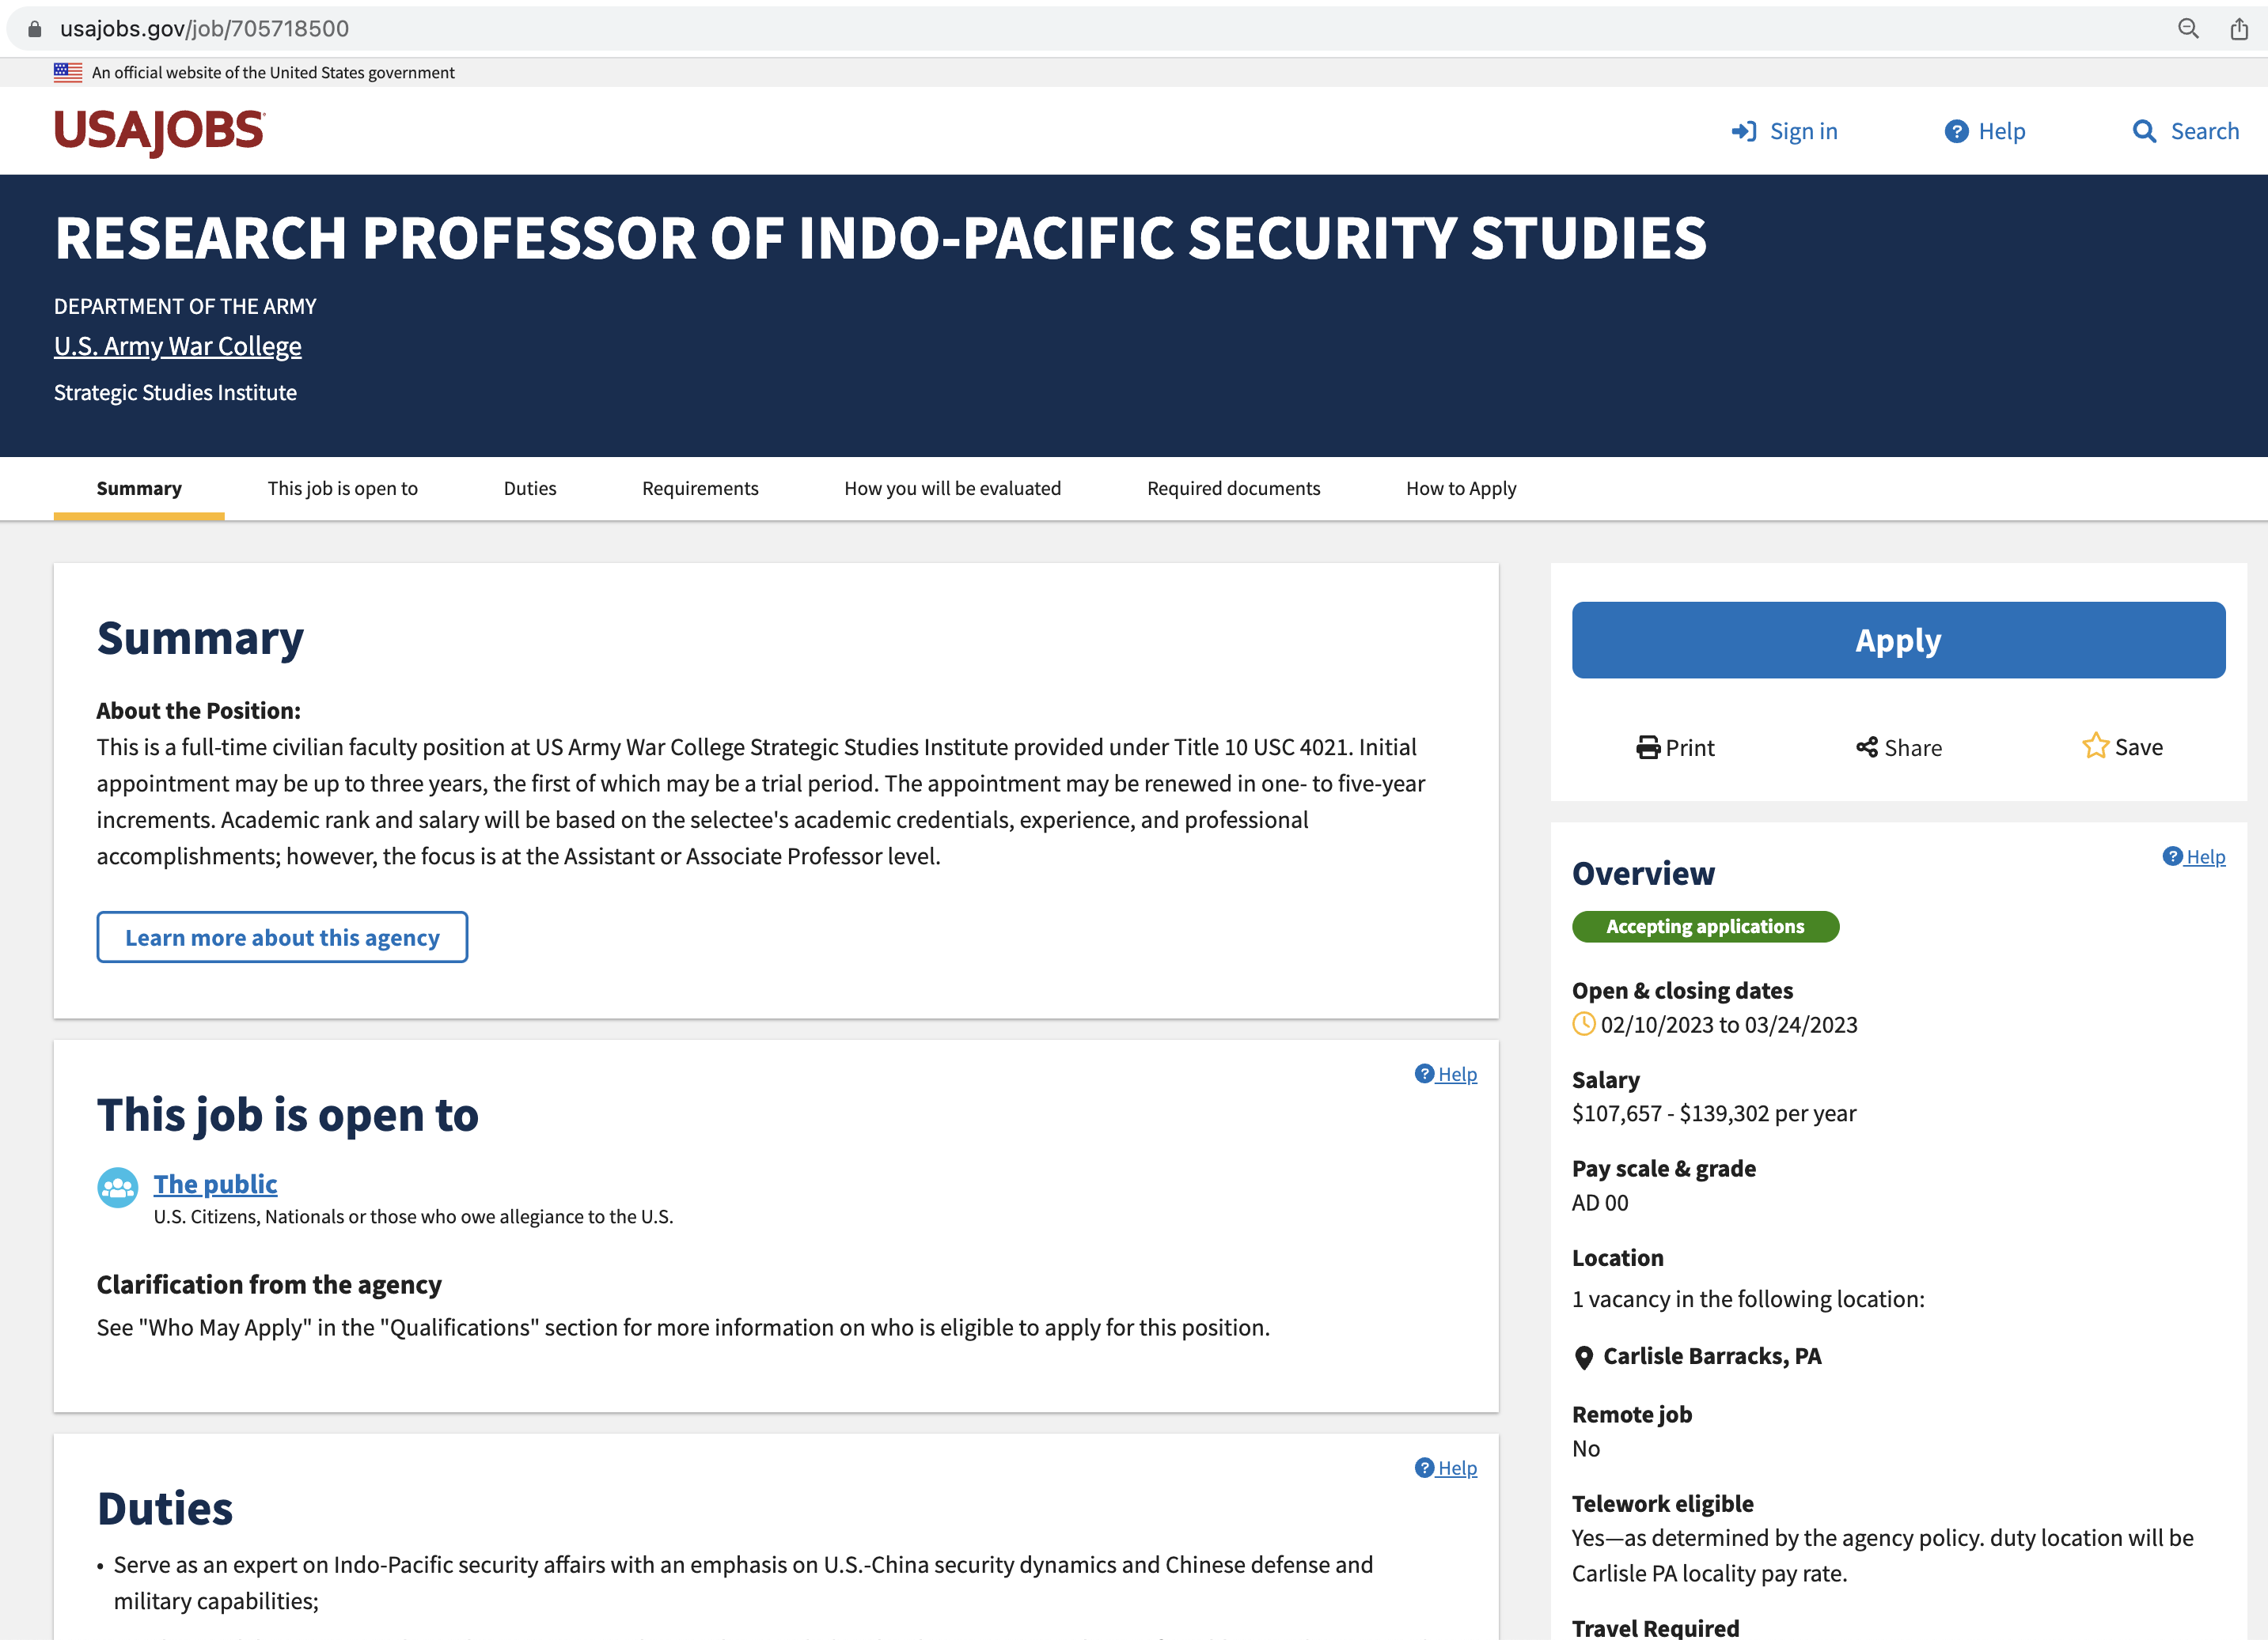Switch to 'This job is open to' tab
2268x1640 pixels.
pos(343,489)
